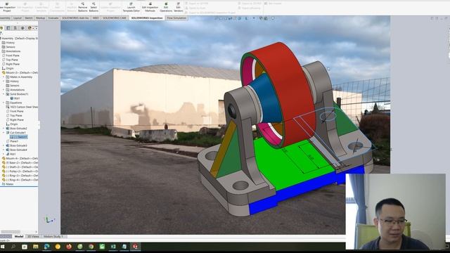
Task: Click the SOLIDWORKS taskbar icon
Action: tap(135, 247)
